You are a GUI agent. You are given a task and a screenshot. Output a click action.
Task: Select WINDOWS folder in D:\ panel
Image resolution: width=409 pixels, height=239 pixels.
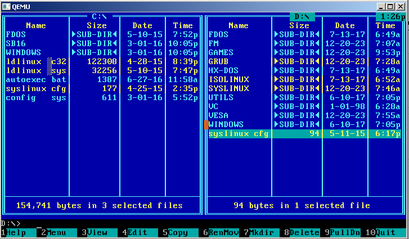pyautogui.click(x=226, y=125)
